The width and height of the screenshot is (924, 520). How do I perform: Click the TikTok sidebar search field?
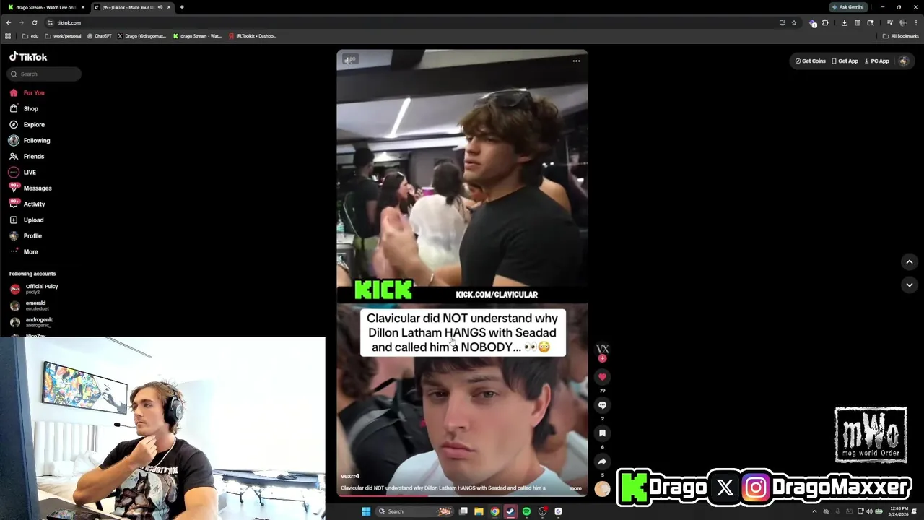[x=45, y=74]
